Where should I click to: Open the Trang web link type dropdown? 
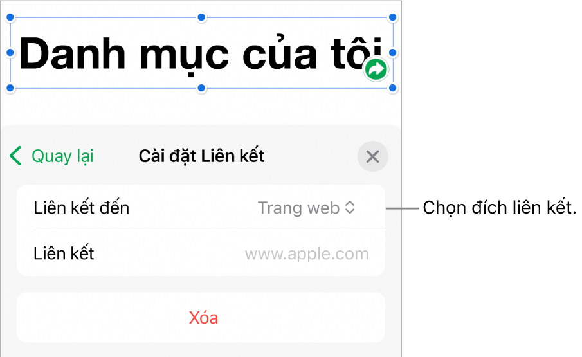coord(306,208)
